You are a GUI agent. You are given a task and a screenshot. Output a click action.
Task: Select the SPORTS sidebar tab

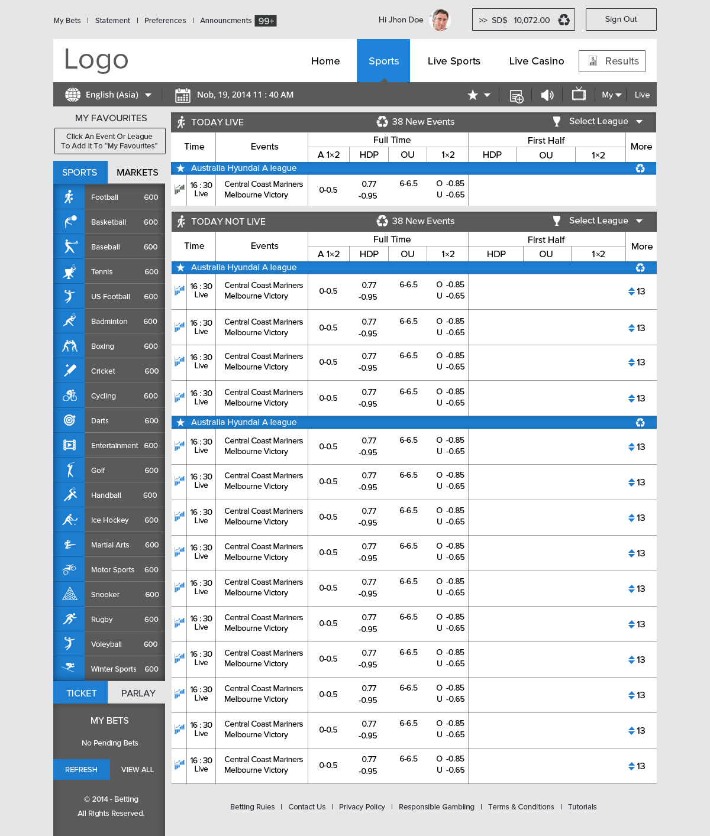(80, 173)
